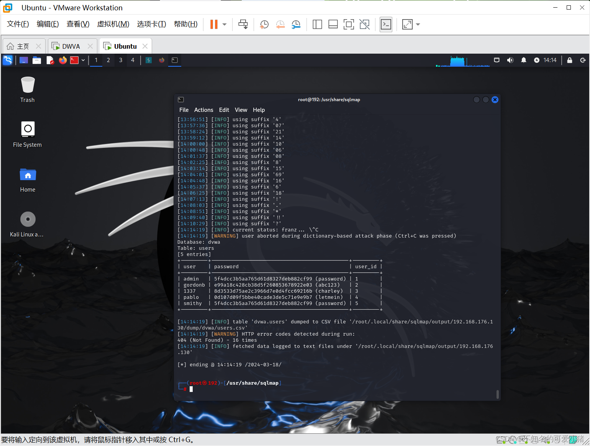Image resolution: width=590 pixels, height=446 pixels.
Task: Launch Firefox from the Kali panel
Action: tap(63, 60)
